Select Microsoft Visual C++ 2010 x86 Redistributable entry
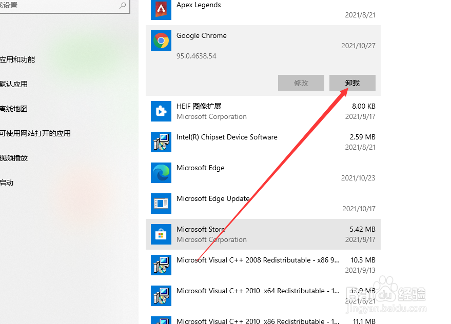Image resolution: width=451 pixels, height=324 pixels. click(258, 321)
